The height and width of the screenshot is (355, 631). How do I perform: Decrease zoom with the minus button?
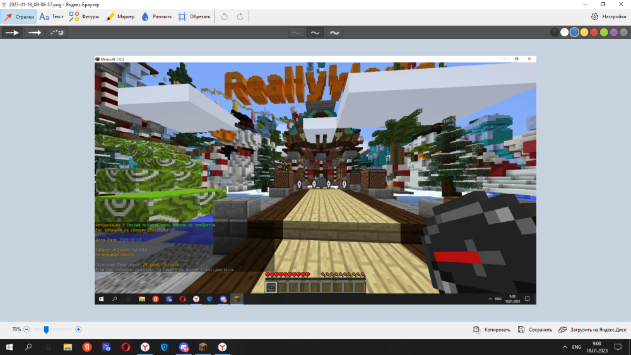27,329
